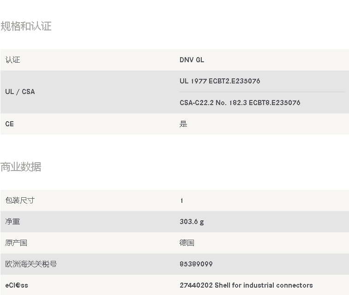This screenshot has height=295, width=349.
Task: Click the 27440202 Shell for industrial connectors text
Action: pos(246,285)
